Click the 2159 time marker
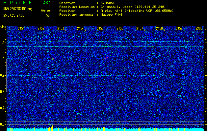Image resolution: width=207 pixels, height=131 pixels. coord(179,28)
